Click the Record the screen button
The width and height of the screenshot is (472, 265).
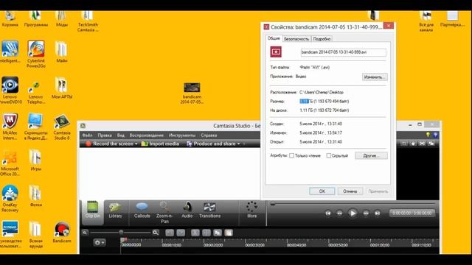[x=110, y=144]
